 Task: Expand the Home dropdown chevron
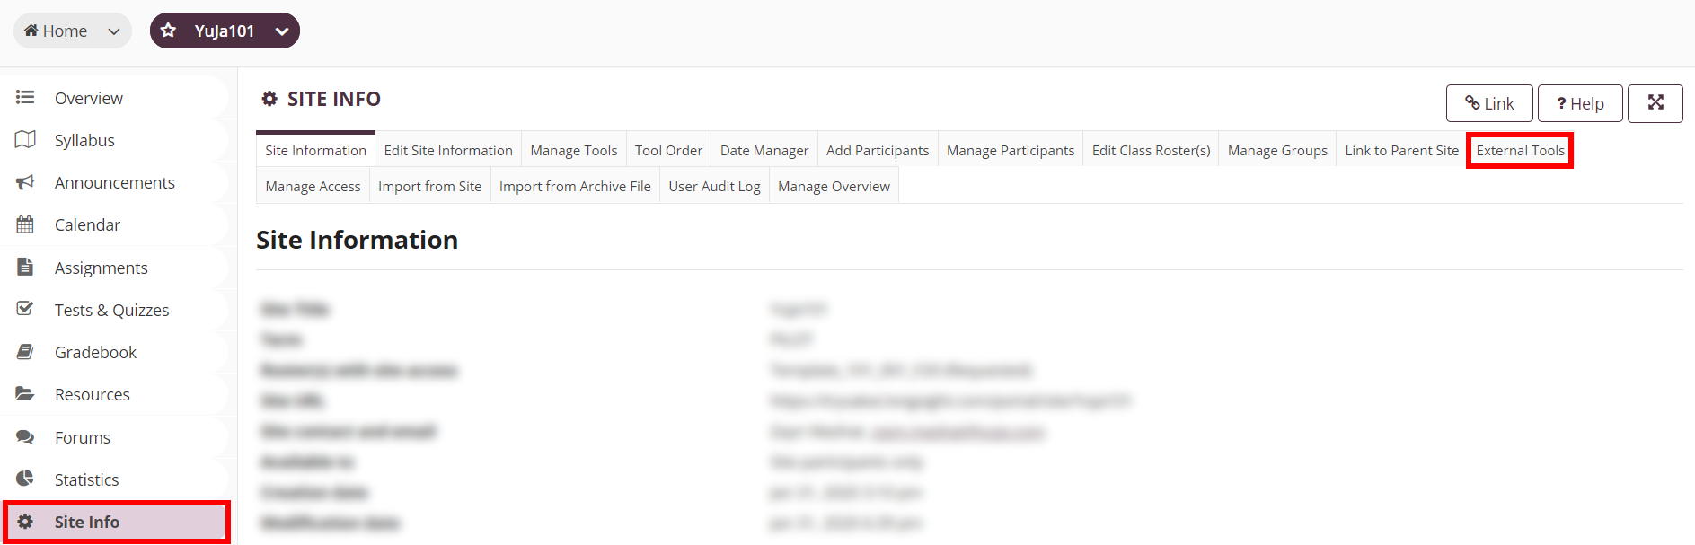[114, 31]
